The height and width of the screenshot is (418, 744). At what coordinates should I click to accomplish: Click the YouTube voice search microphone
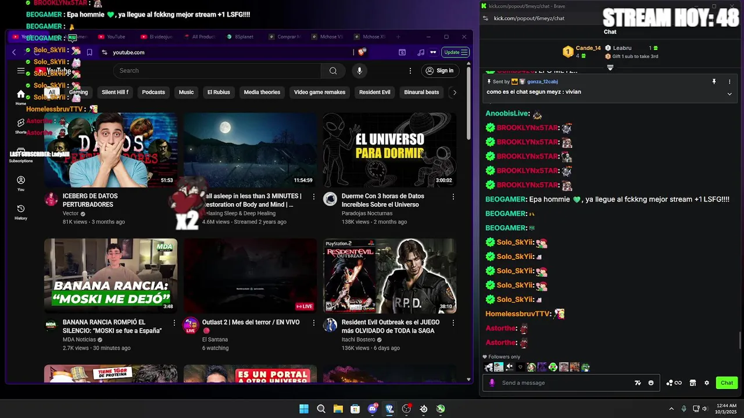(359, 71)
